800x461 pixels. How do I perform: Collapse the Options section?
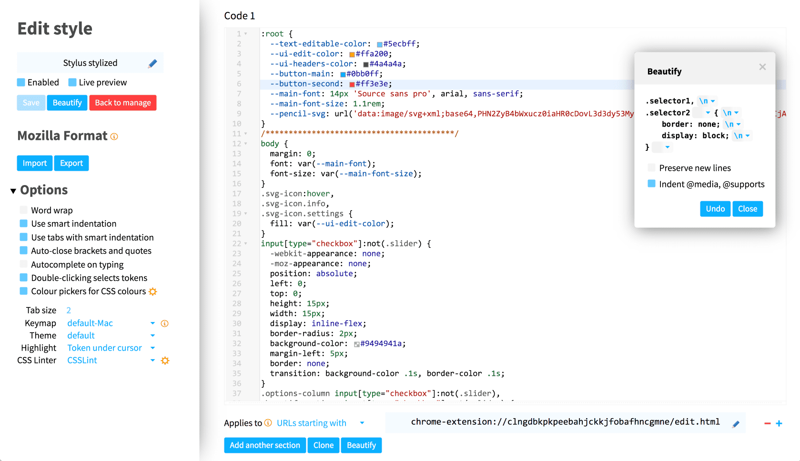click(x=13, y=190)
